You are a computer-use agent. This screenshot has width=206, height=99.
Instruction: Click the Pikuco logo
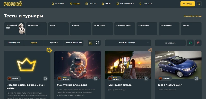point(13,4)
